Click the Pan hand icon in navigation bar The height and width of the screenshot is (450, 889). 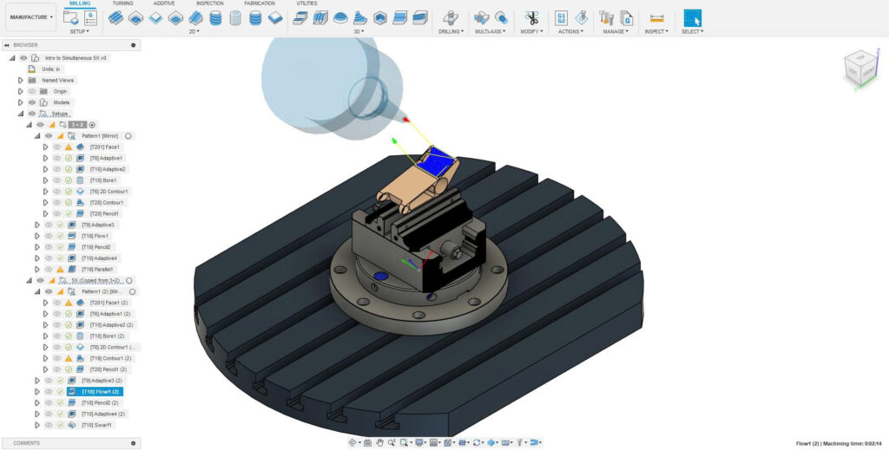point(379,443)
